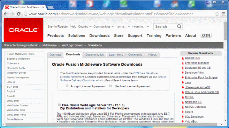Viewport: 229px width, 128px height.
Task: Click download arrow icon beside Developer VMs
Action: (x=183, y=73)
